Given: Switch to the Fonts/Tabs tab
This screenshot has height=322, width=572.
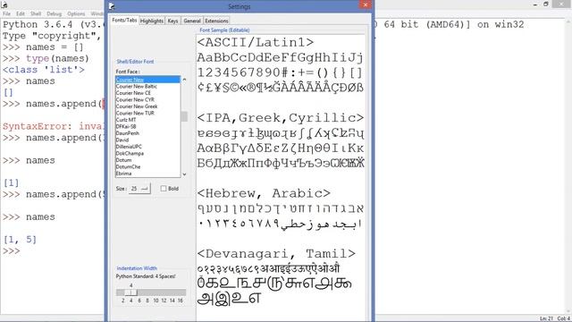Looking at the screenshot, I should [124, 20].
